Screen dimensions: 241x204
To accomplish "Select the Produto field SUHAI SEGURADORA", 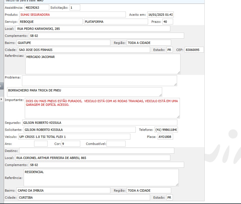I will pyautogui.click(x=73, y=15).
